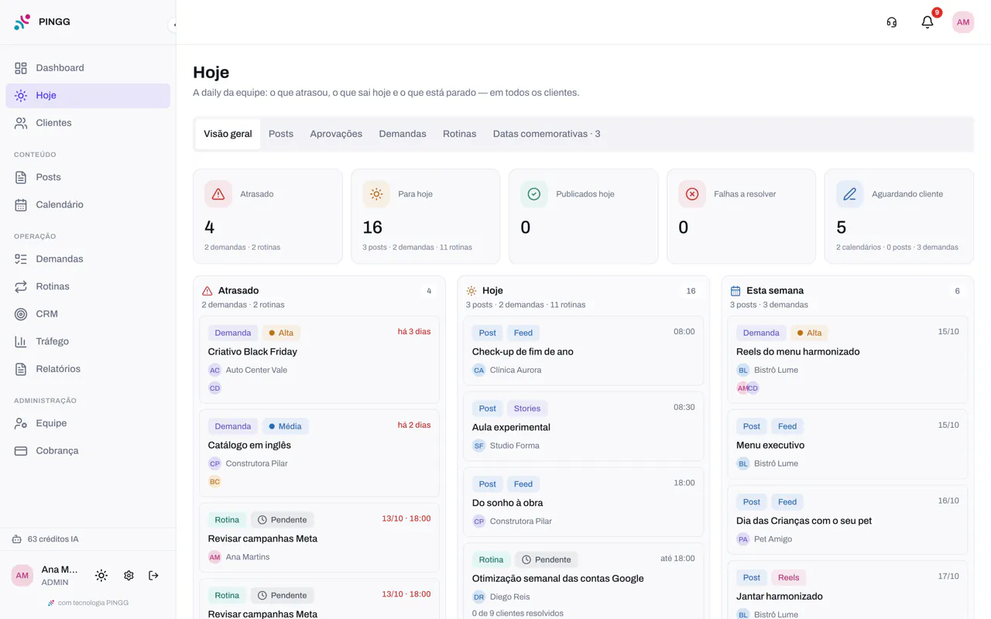Click the Aguardando cliente card
This screenshot has width=991, height=619.
[899, 217]
